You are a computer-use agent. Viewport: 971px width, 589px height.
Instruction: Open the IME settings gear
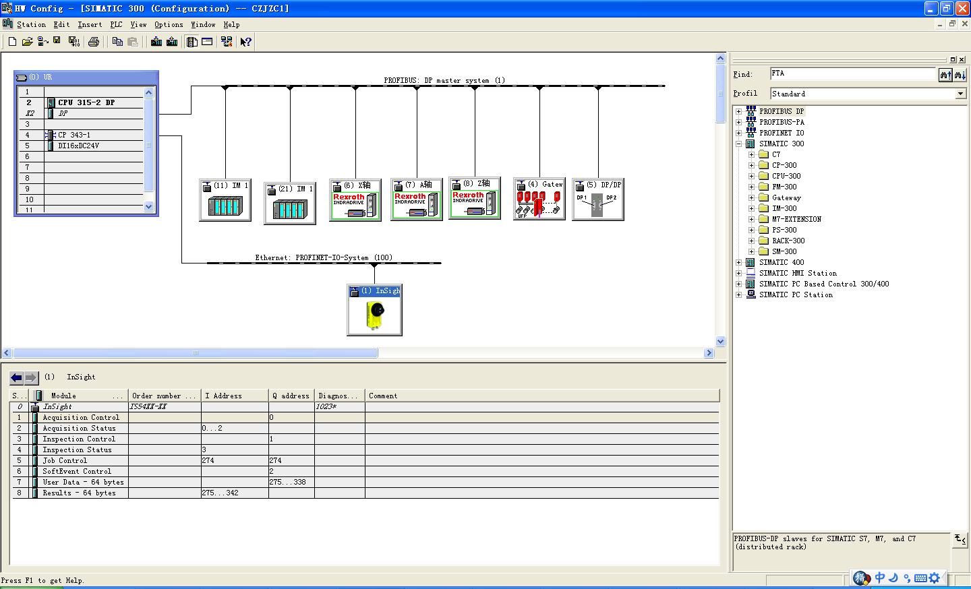point(935,578)
